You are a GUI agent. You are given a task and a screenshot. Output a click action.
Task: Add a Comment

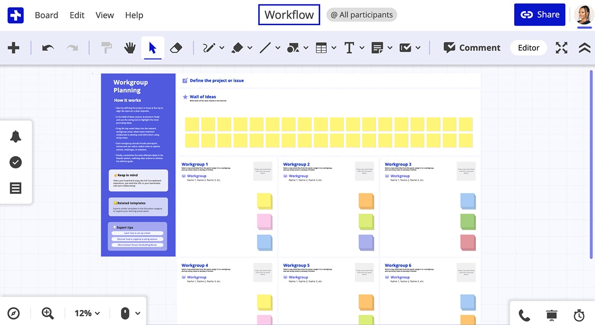tap(471, 47)
